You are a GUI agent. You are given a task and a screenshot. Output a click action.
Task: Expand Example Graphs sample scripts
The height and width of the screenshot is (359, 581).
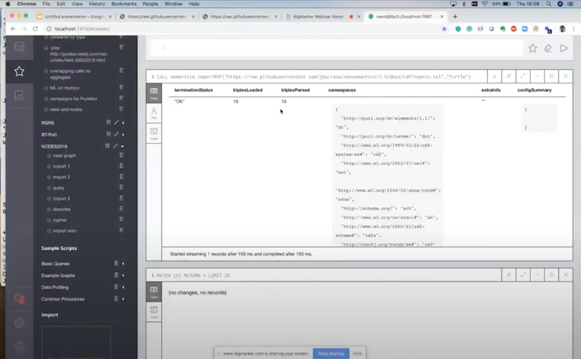(x=123, y=276)
